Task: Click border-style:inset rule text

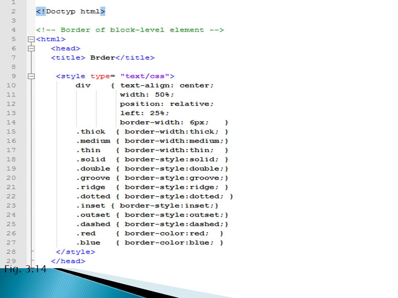Action: click(x=167, y=206)
